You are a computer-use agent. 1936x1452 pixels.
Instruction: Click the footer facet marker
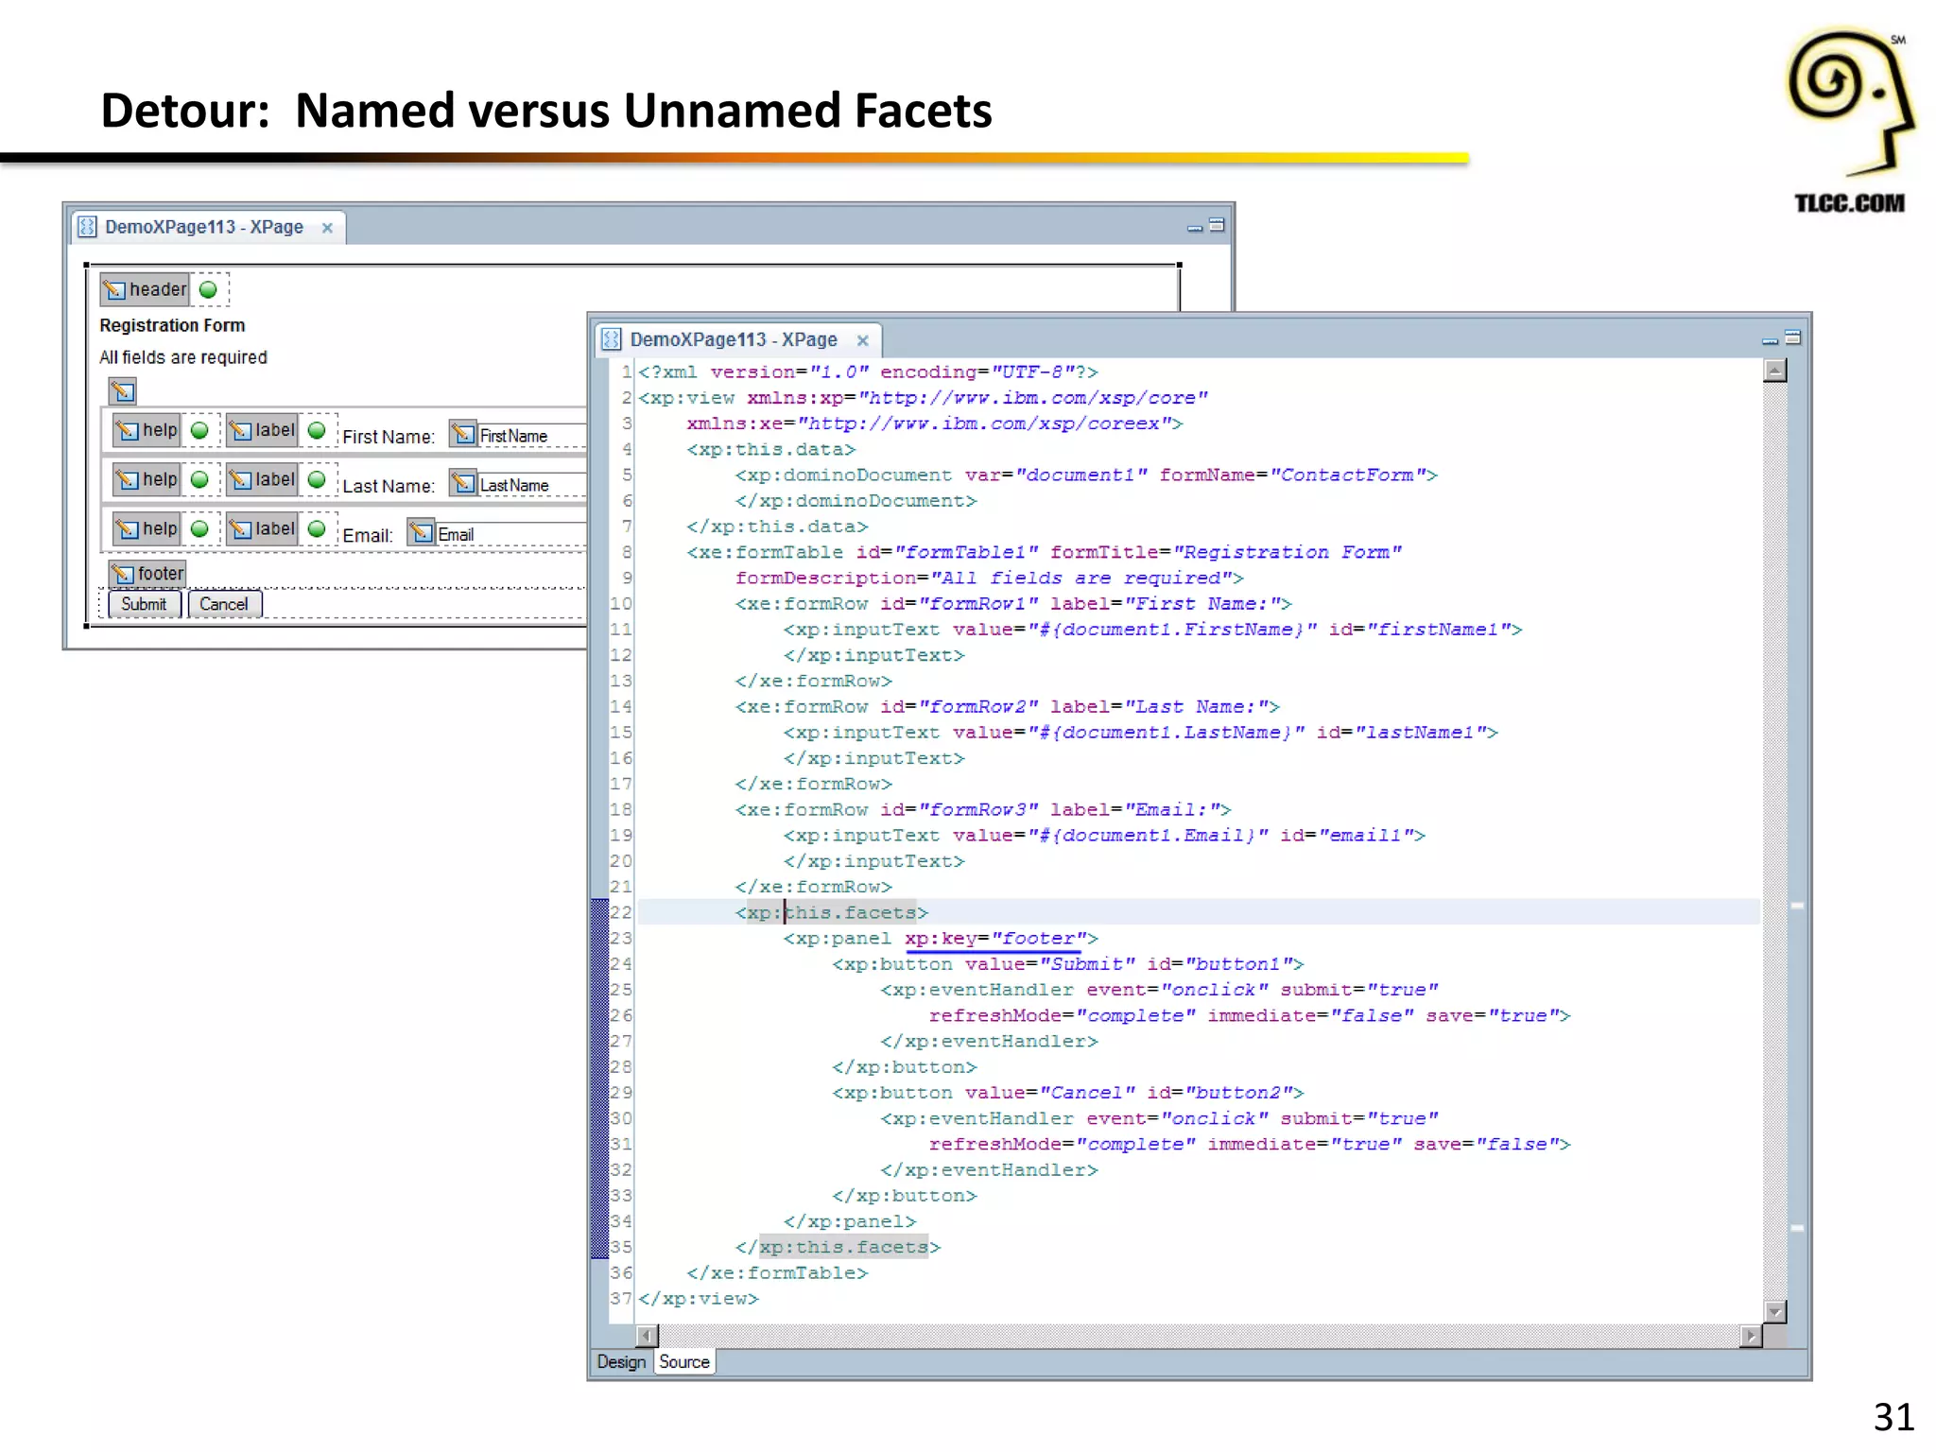[147, 573]
